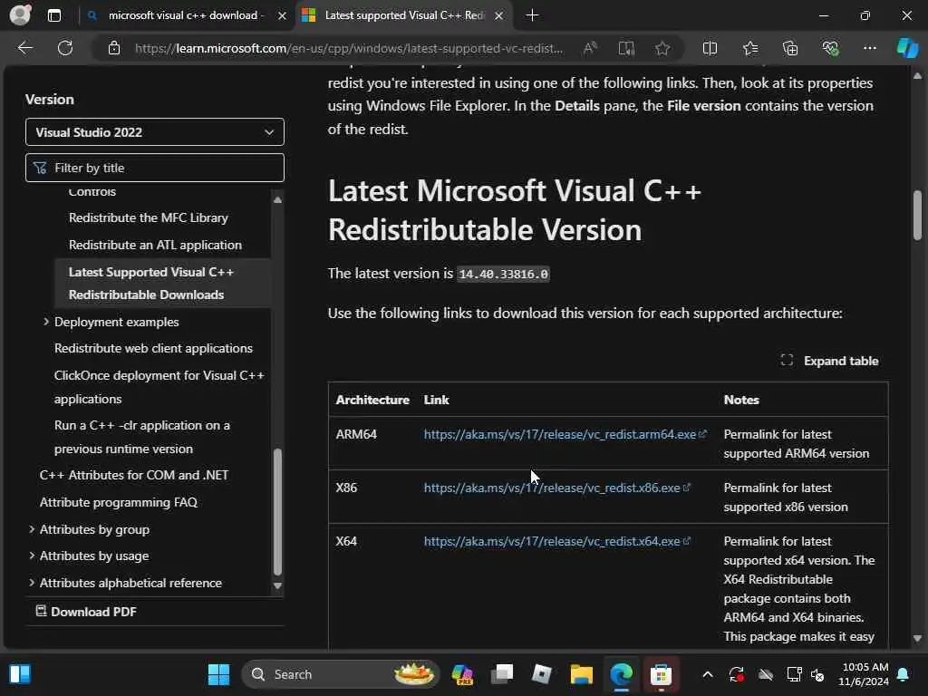The width and height of the screenshot is (928, 696).
Task: Open 'ClickOnce deployment for Visual C++ applications'
Action: click(x=159, y=387)
